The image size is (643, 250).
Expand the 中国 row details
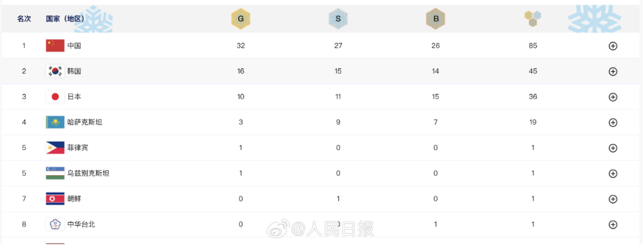pyautogui.click(x=613, y=46)
